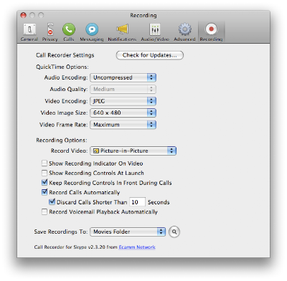Open the Record Video dropdown
The image size is (287, 281).
[133, 151]
